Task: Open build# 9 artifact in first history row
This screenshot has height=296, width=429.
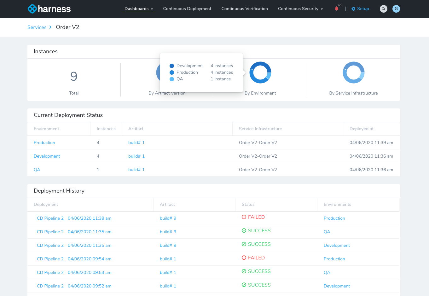Action: (168, 218)
